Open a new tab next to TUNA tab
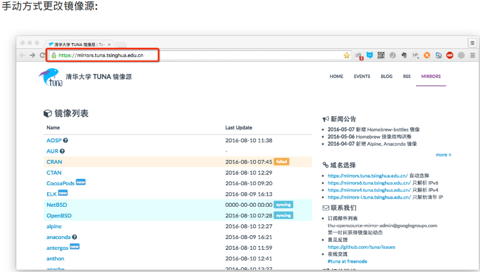Image resolution: width=480 pixels, height=272 pixels. [121, 45]
